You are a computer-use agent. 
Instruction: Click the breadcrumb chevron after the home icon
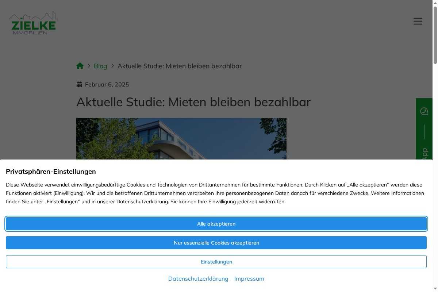point(89,66)
